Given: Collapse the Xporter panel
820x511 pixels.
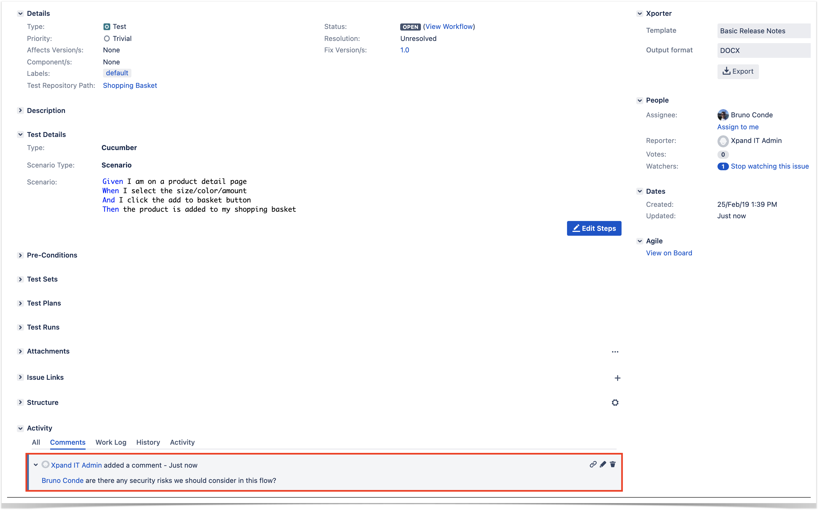Looking at the screenshot, I should tap(639, 14).
